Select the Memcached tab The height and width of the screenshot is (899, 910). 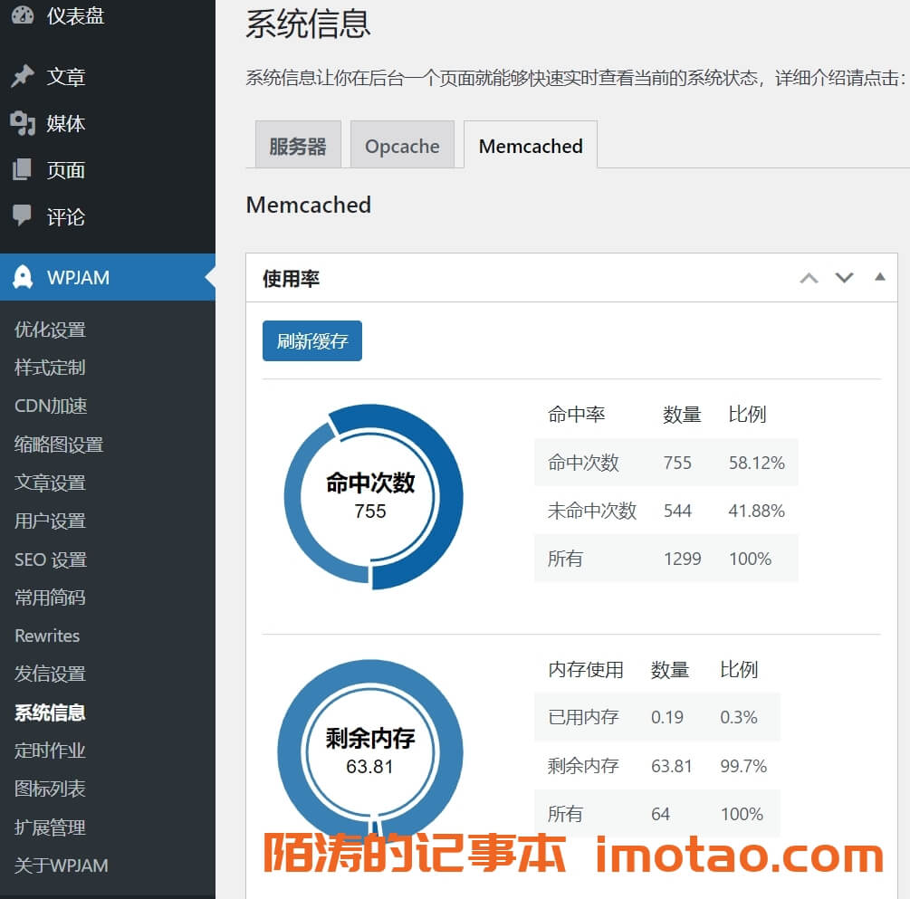click(531, 146)
